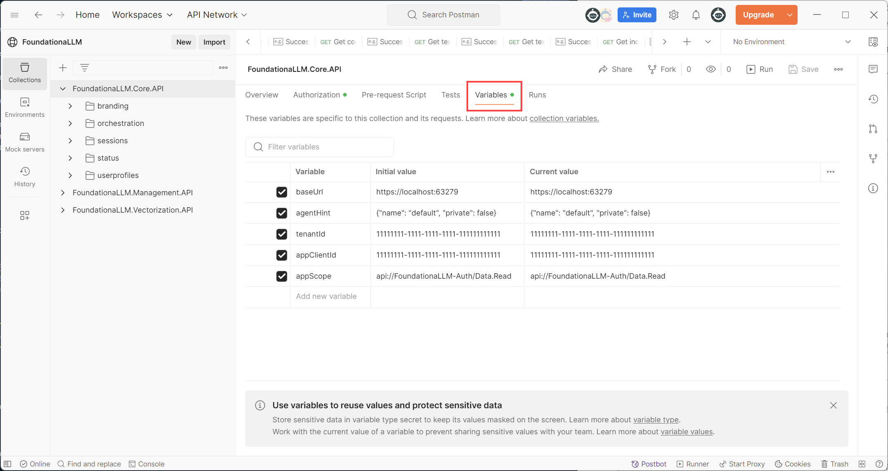Image resolution: width=888 pixels, height=471 pixels.
Task: Open the Environments sidebar panel
Action: pyautogui.click(x=25, y=107)
